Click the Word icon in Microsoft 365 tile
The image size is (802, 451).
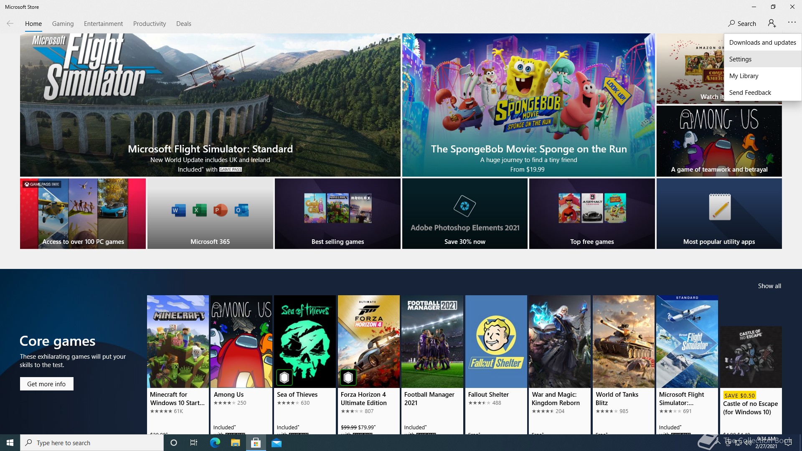[x=178, y=210]
